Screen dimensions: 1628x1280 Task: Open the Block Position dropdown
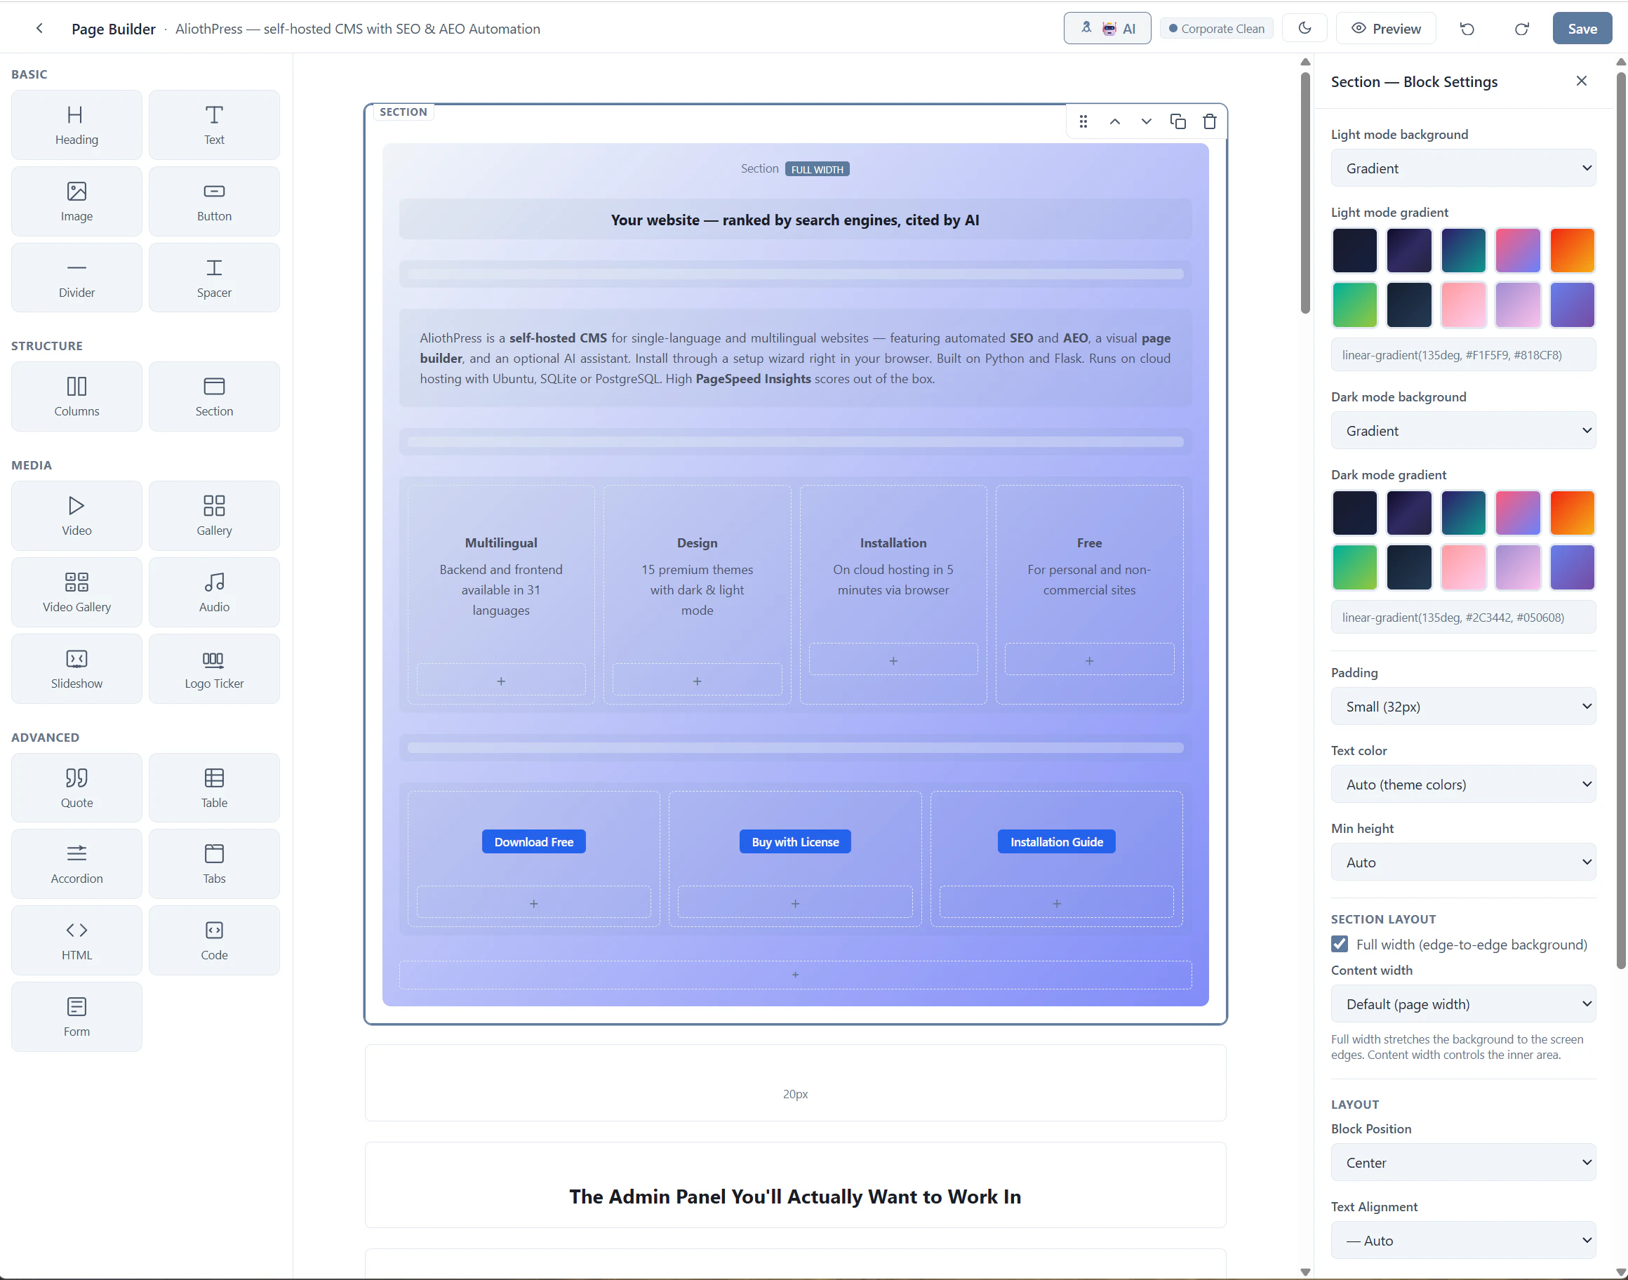[x=1462, y=1161]
